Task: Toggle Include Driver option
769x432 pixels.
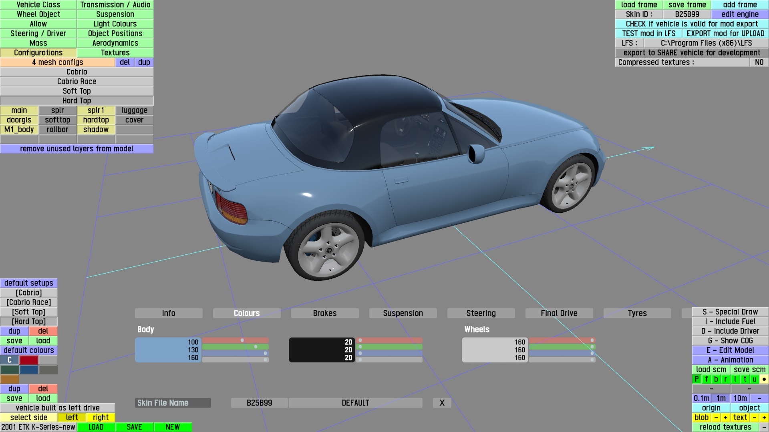Action: click(730, 331)
